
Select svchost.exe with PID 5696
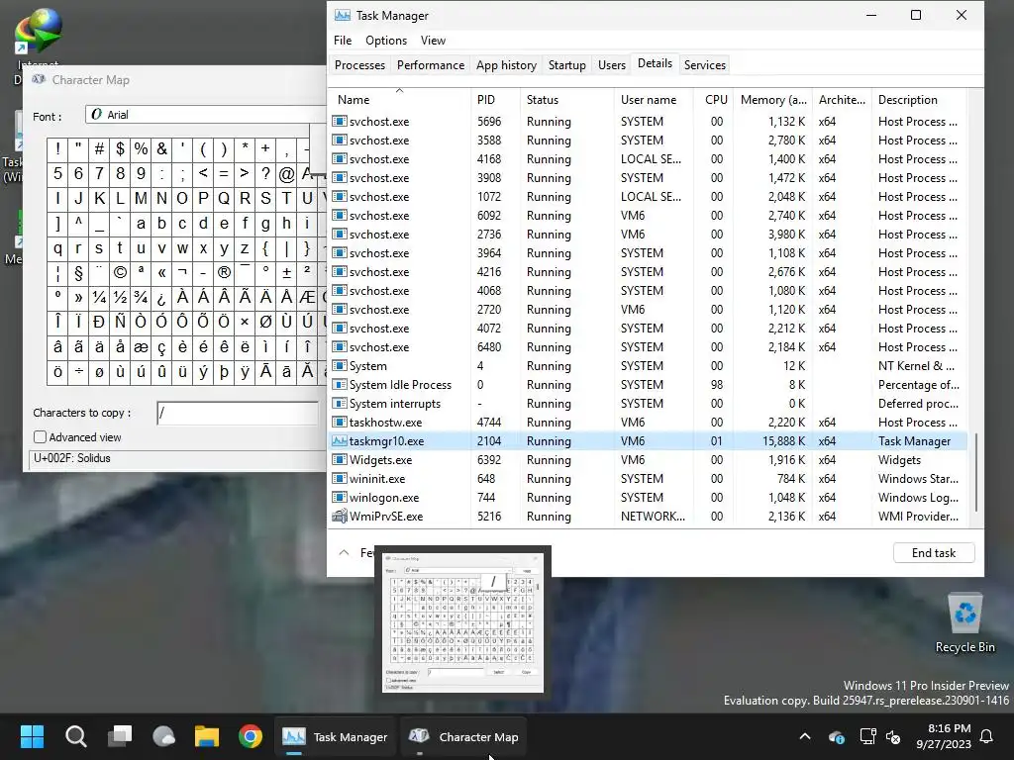pyautogui.click(x=649, y=122)
